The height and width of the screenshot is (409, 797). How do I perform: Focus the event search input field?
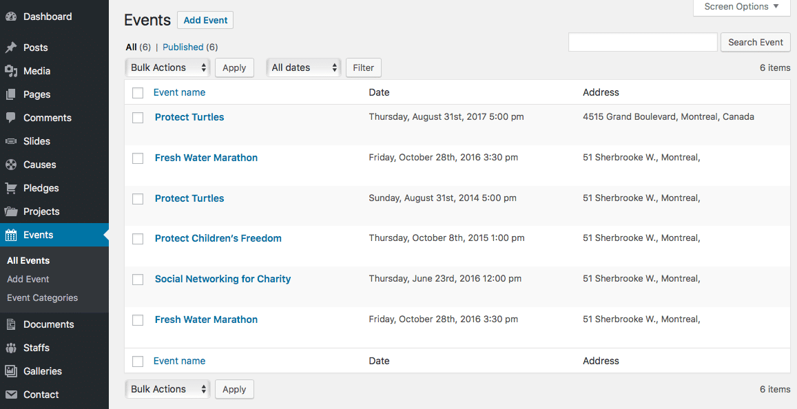(643, 42)
